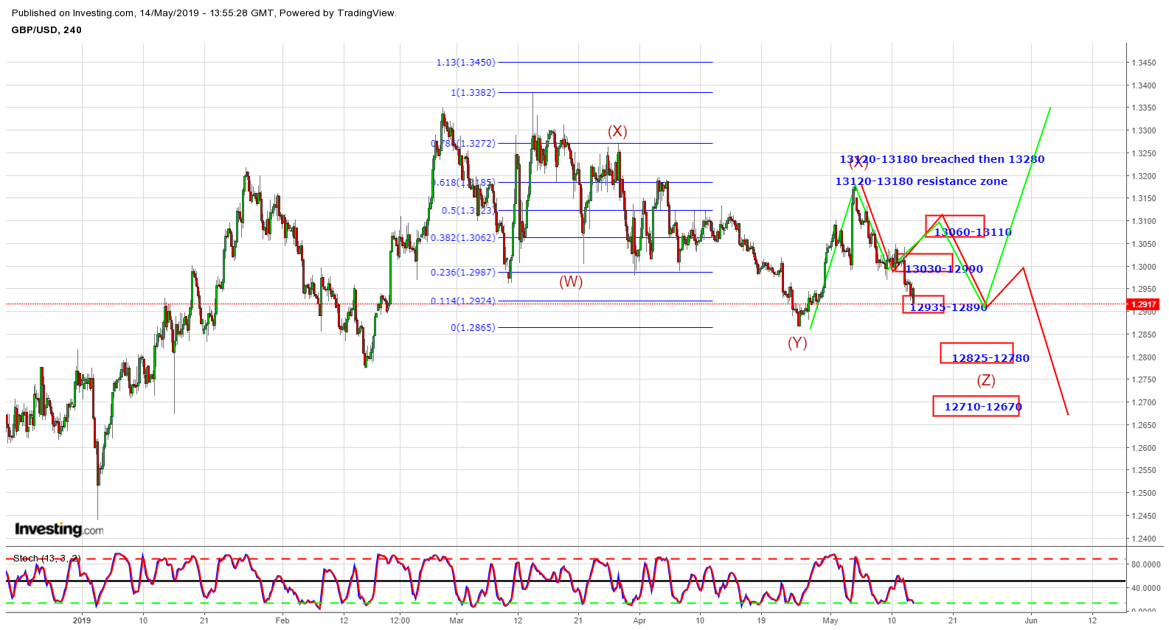The height and width of the screenshot is (630, 1169).
Task: Click the Apr date axis label
Action: tap(639, 620)
